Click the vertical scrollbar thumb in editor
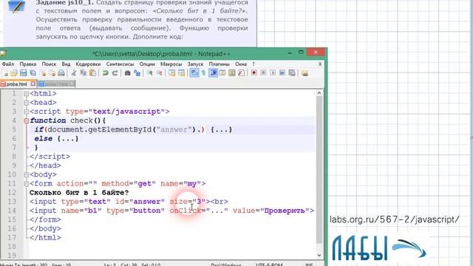The width and height of the screenshot is (473, 266). (319, 170)
